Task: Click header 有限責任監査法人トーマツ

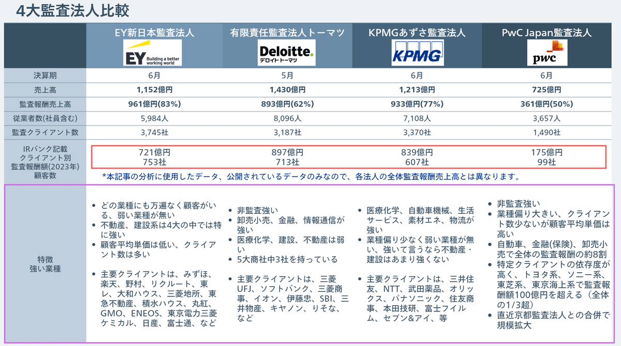Action: (x=287, y=33)
